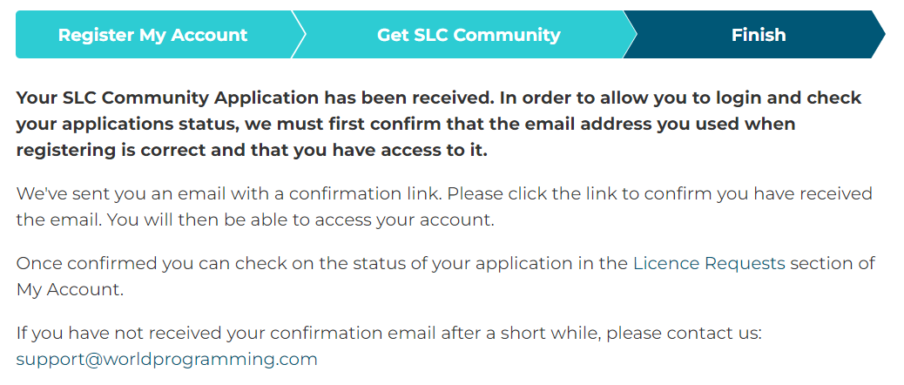The image size is (904, 385).
Task: Select the Get SLC Community step
Action: tap(469, 35)
